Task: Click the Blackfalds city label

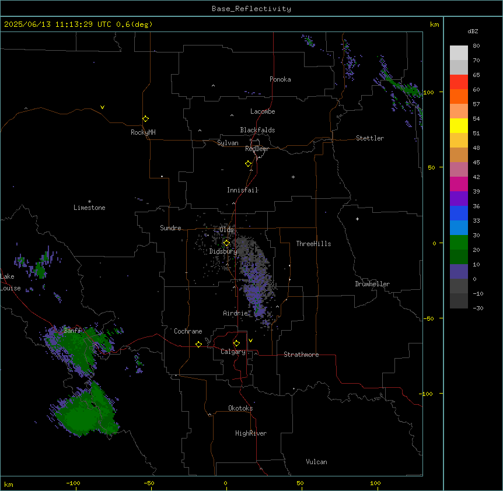Action: (257, 130)
